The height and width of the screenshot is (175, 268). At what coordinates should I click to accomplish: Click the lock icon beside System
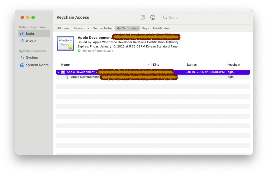point(22,57)
